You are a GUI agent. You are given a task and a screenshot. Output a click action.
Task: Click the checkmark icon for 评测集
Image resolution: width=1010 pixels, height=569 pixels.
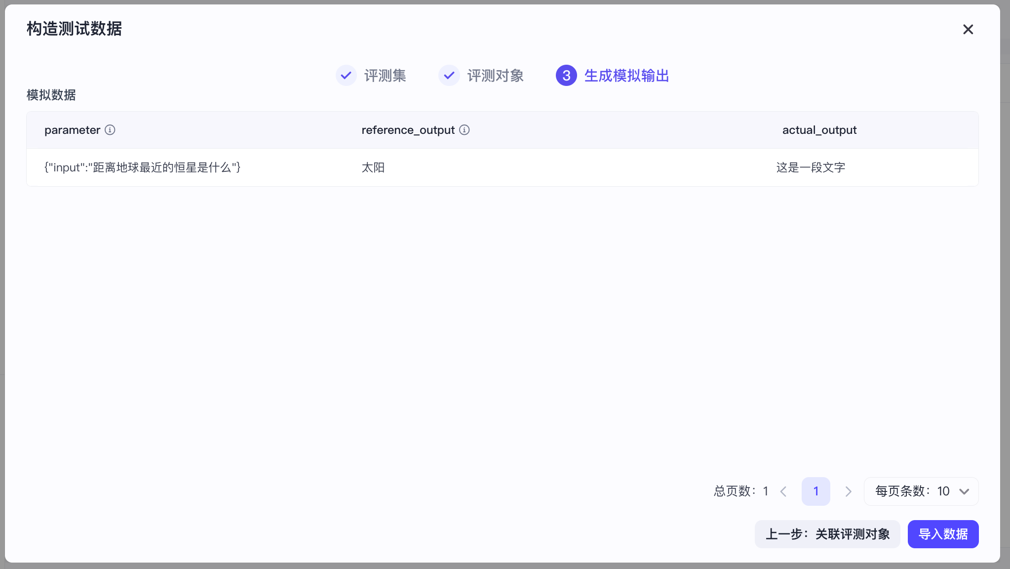coord(346,76)
